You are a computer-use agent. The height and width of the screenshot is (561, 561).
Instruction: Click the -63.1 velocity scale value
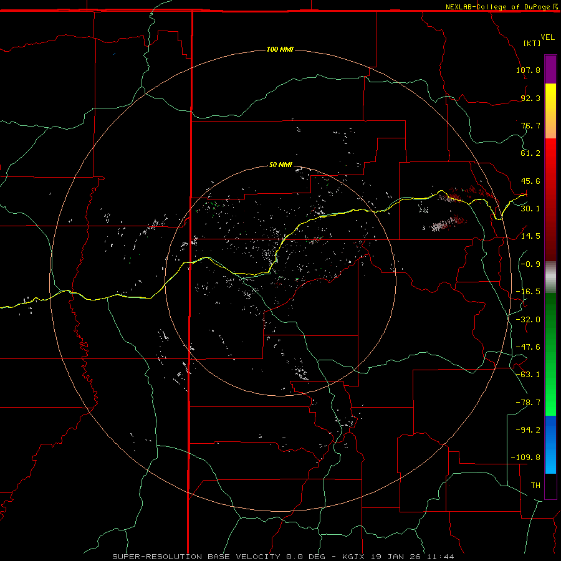click(x=528, y=375)
